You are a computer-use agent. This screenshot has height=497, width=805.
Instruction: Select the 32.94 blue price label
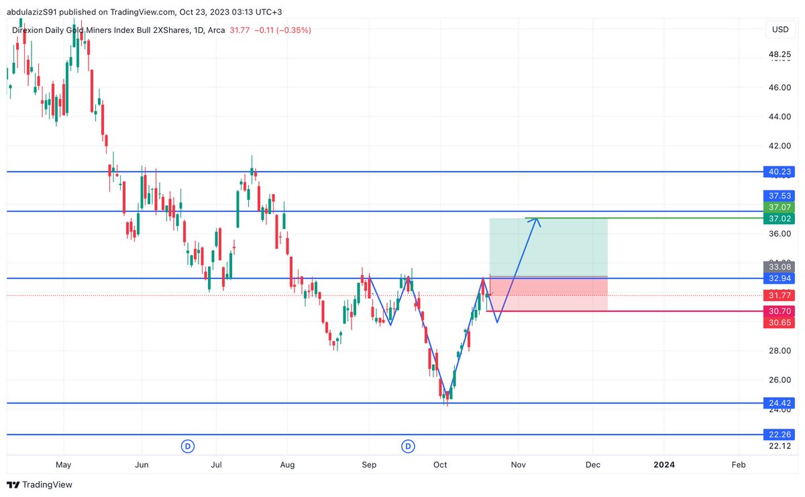(780, 278)
